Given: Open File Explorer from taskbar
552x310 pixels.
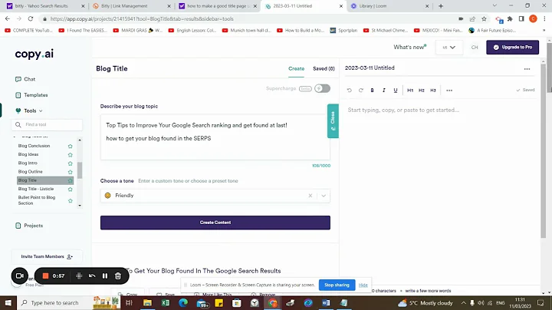Looking at the screenshot, I should point(147,303).
